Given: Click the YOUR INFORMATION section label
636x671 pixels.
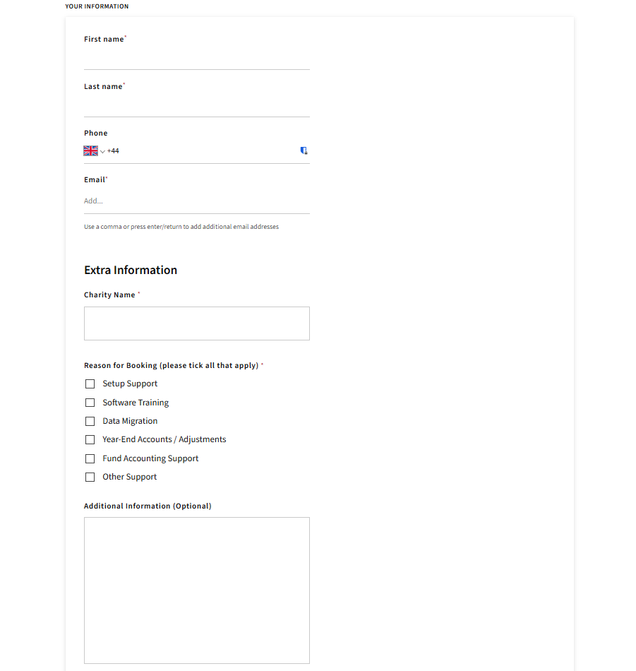Looking at the screenshot, I should coord(97,6).
